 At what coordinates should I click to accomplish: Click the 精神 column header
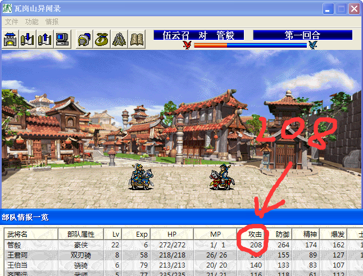click(306, 234)
